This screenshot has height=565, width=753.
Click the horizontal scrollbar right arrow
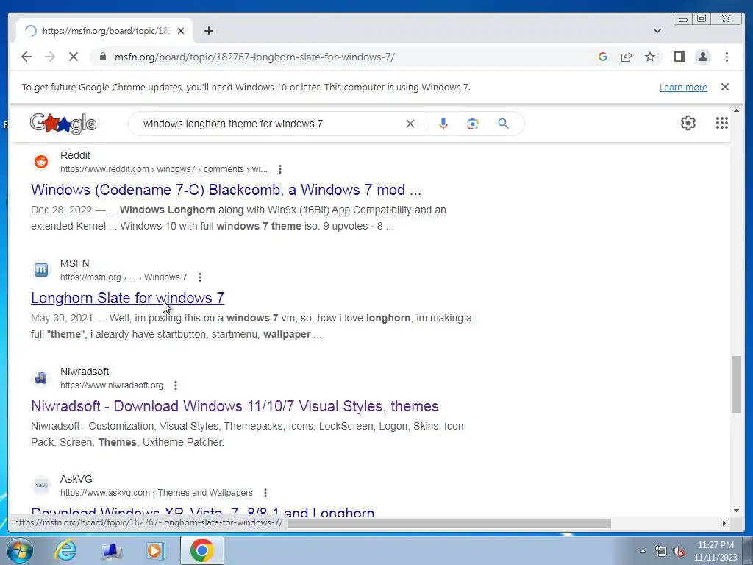(724, 523)
